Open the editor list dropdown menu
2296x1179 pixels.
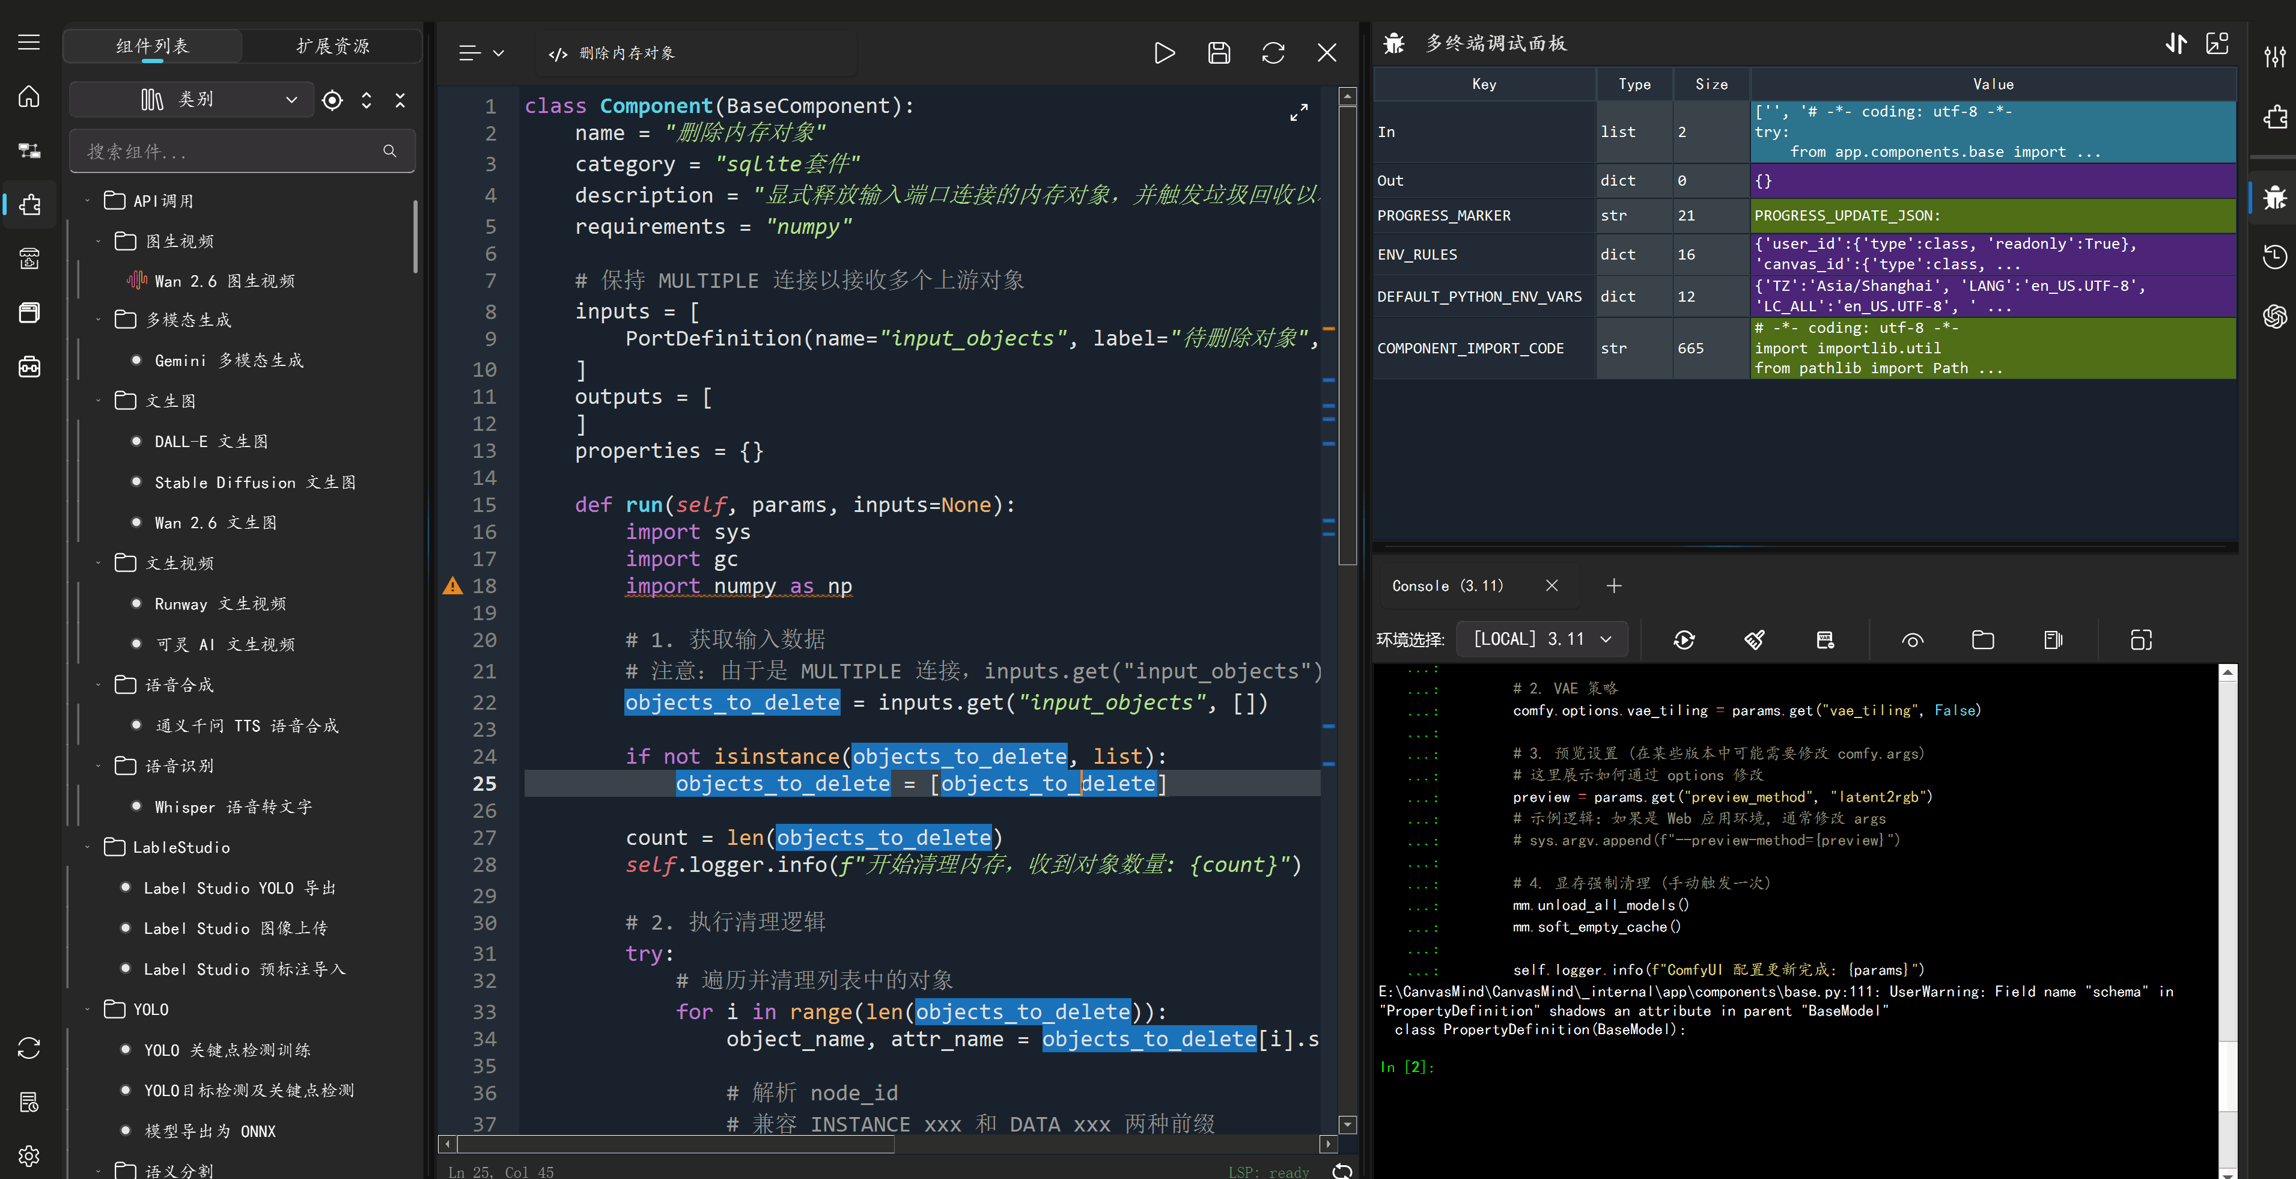pos(481,53)
